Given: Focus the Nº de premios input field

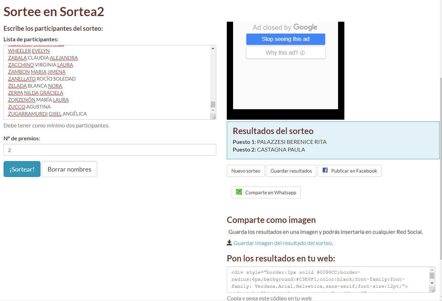Looking at the screenshot, I should (x=110, y=150).
